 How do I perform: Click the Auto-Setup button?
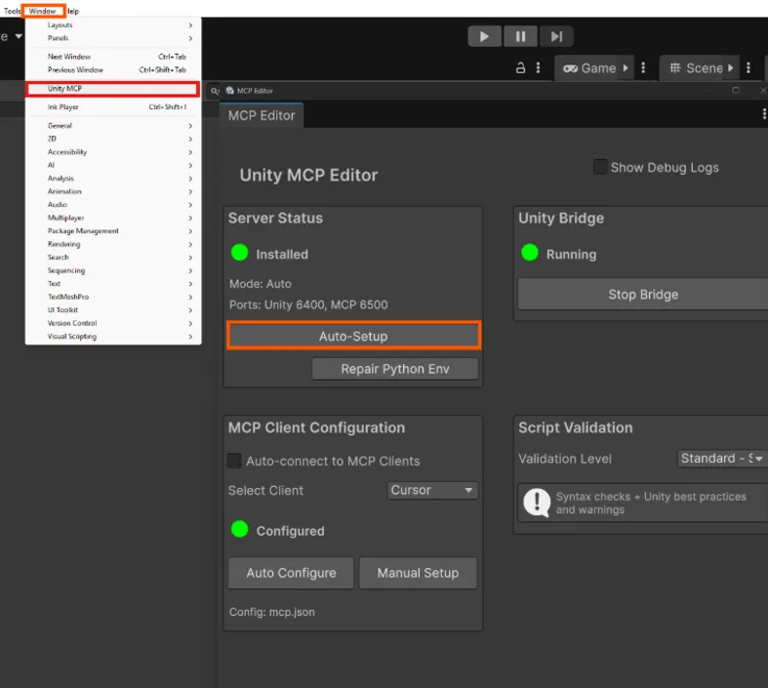tap(353, 336)
